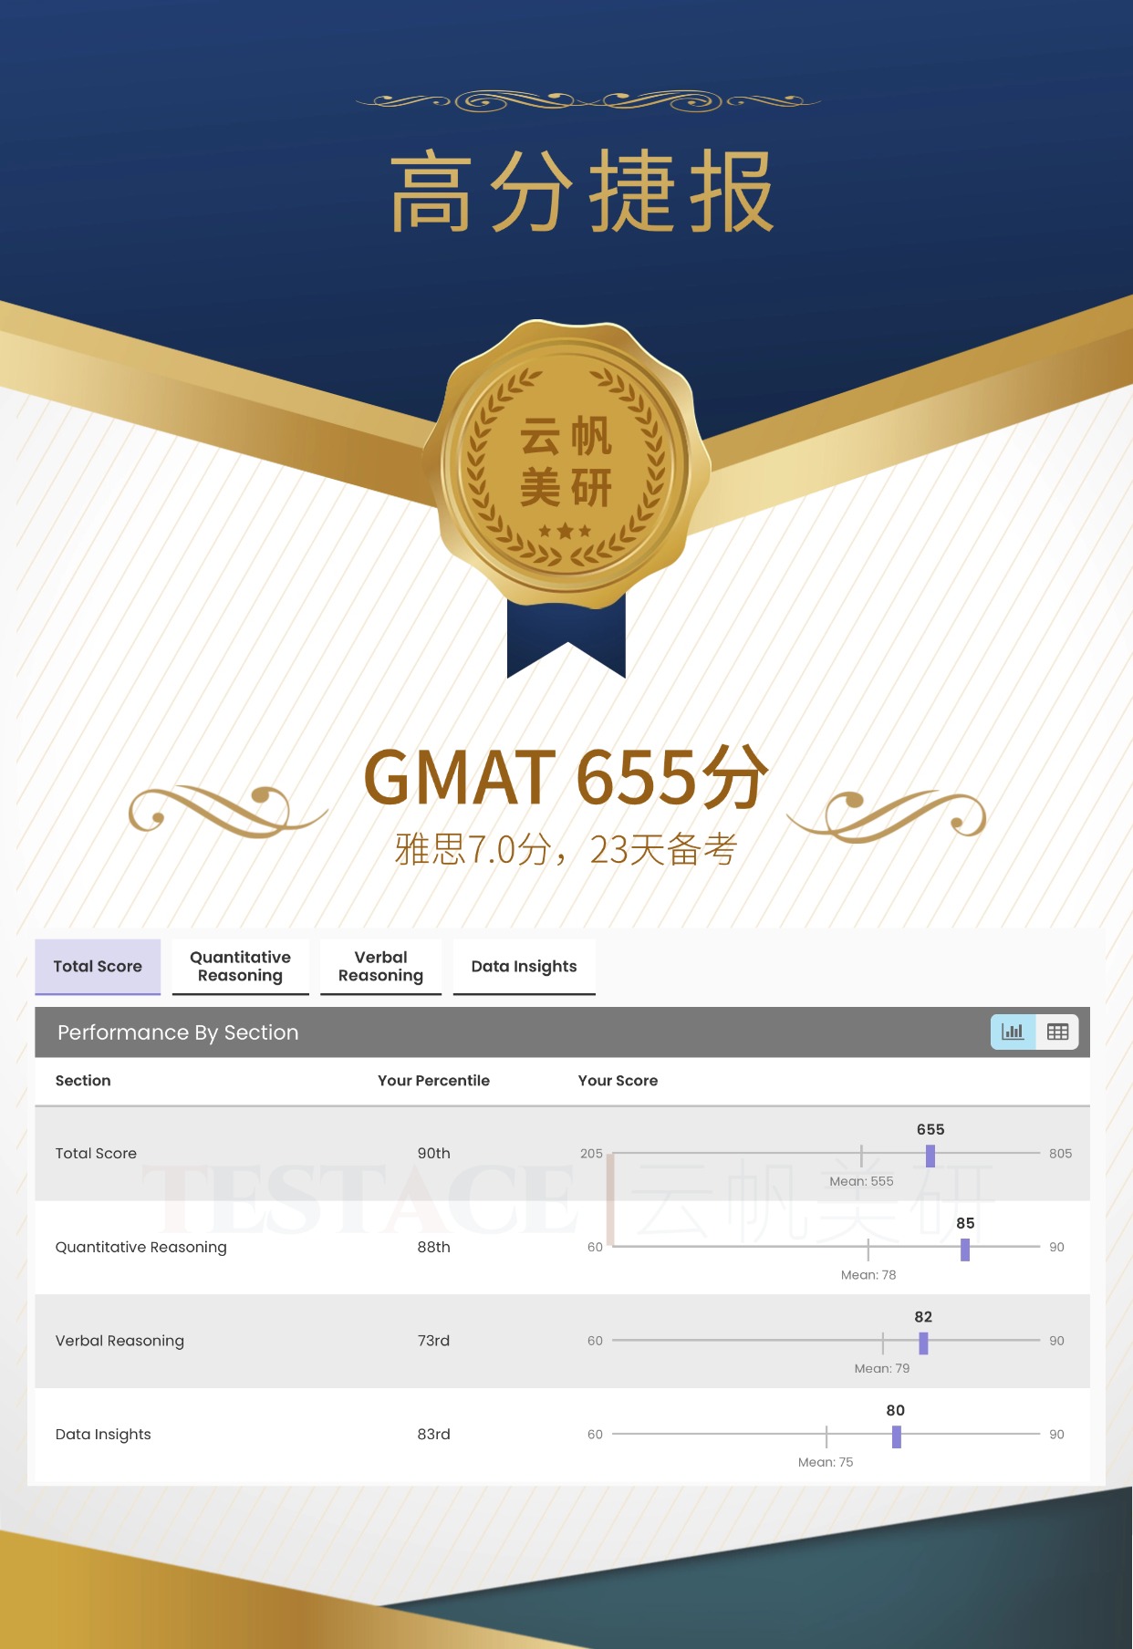The height and width of the screenshot is (1649, 1133).
Task: Select the 'Data Insights' row label
Action: click(x=103, y=1435)
